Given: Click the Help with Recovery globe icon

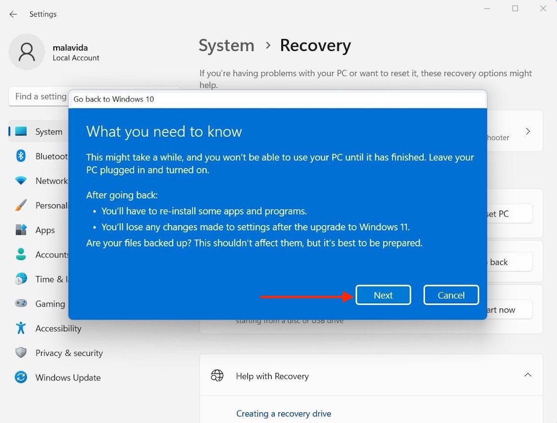Looking at the screenshot, I should click(x=217, y=376).
